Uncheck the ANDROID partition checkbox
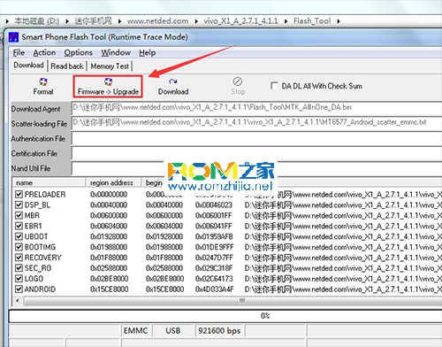 click(19, 289)
